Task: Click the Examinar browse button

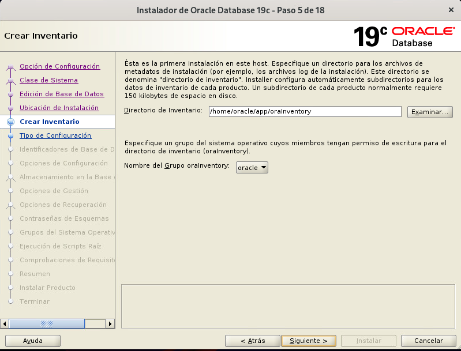Action: click(x=430, y=112)
